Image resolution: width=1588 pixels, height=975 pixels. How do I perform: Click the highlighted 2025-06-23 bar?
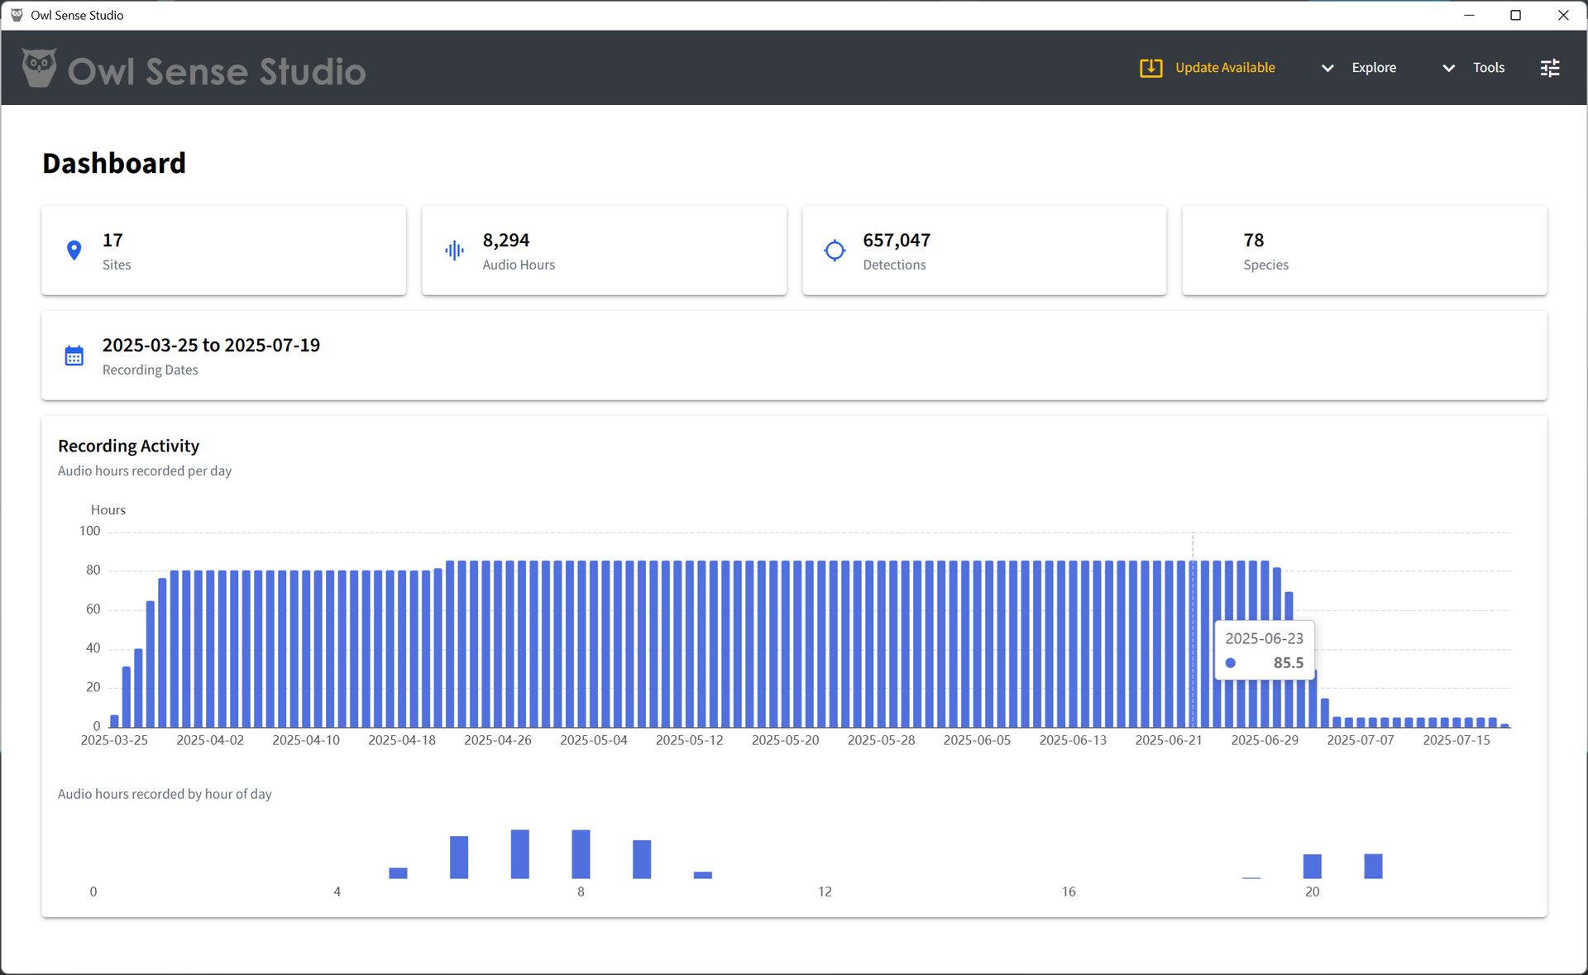click(1193, 643)
